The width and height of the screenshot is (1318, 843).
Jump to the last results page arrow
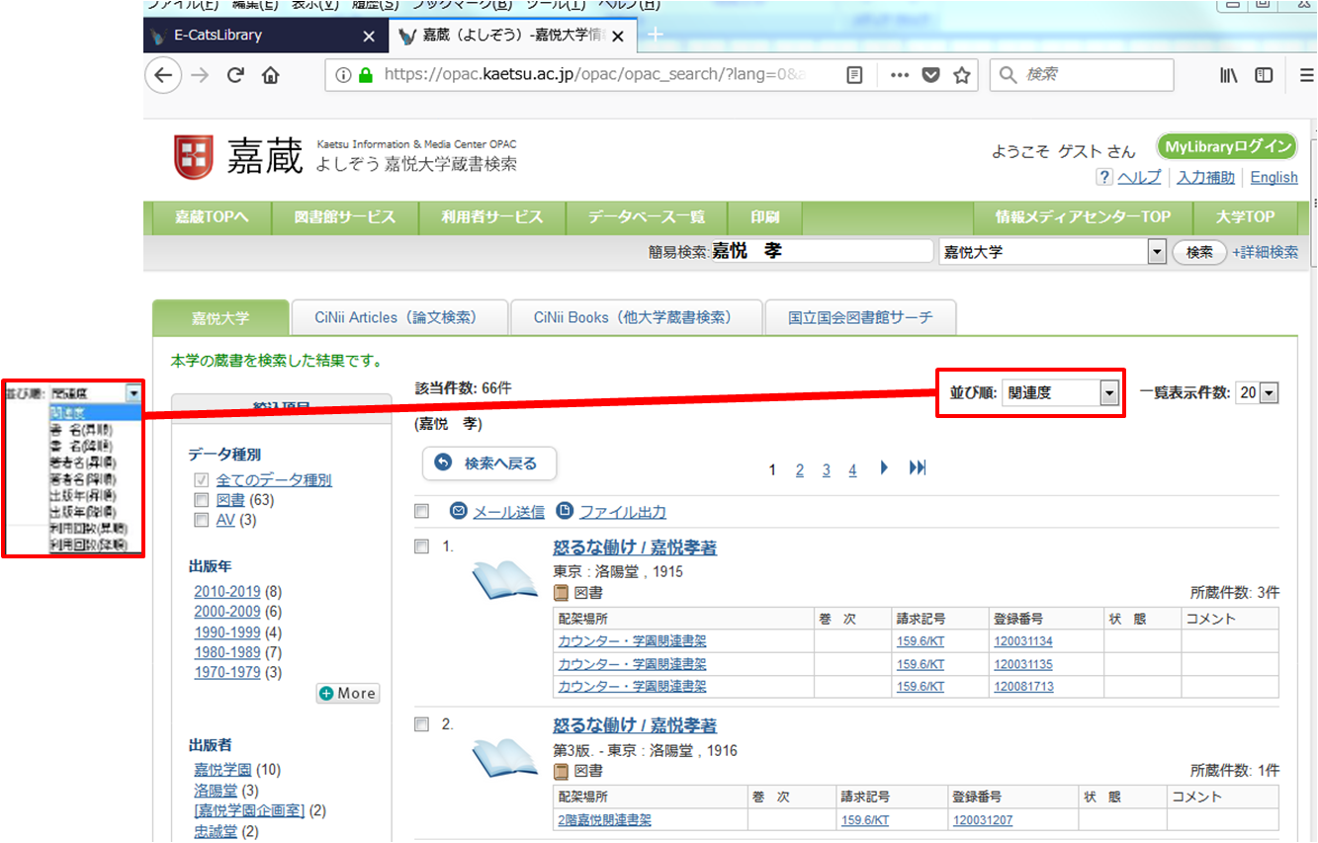pyautogui.click(x=918, y=468)
